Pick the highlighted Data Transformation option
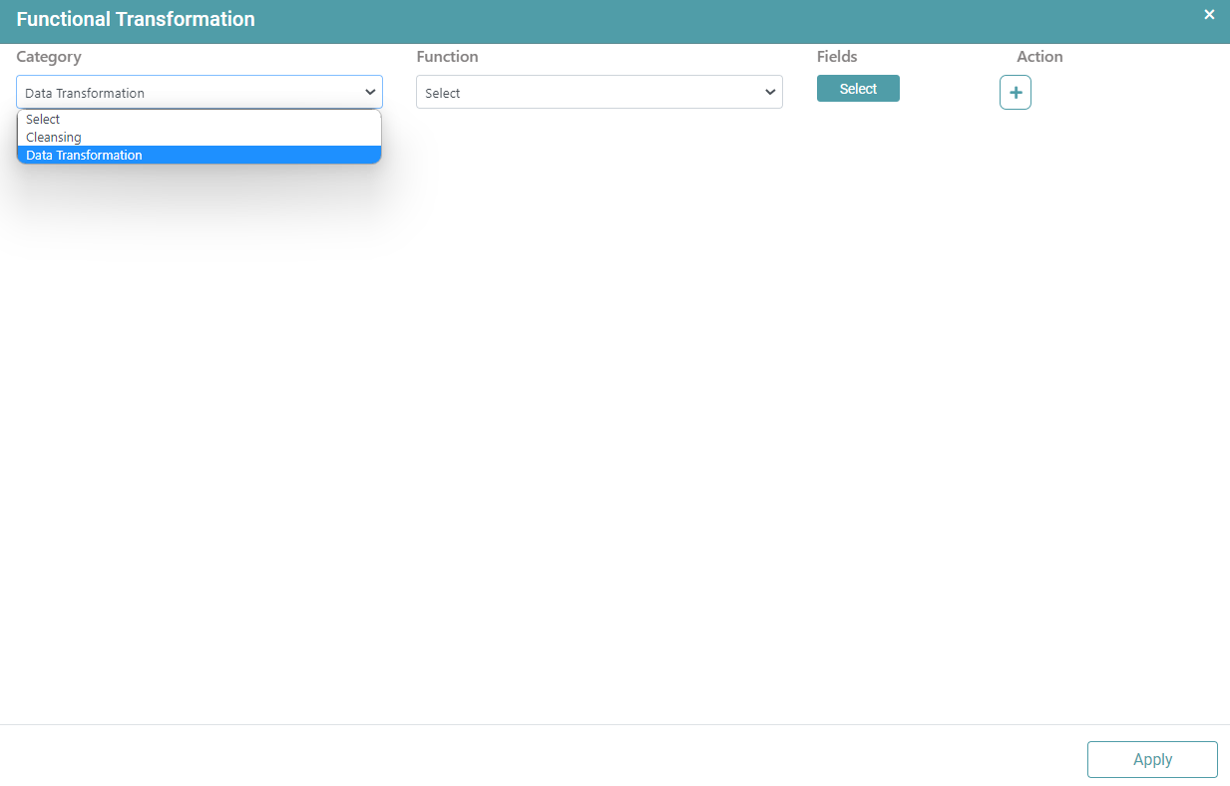Screen dimensions: 1230x786 (x=85, y=156)
